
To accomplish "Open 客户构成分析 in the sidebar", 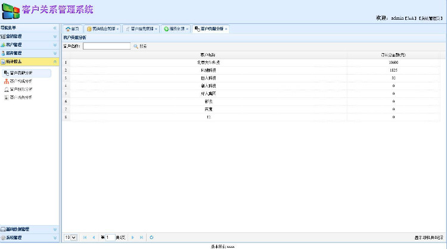I will pos(21,81).
